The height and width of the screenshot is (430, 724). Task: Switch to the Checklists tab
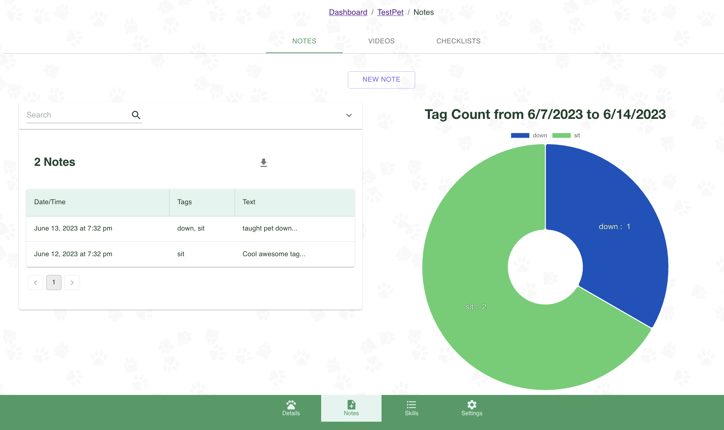click(458, 41)
